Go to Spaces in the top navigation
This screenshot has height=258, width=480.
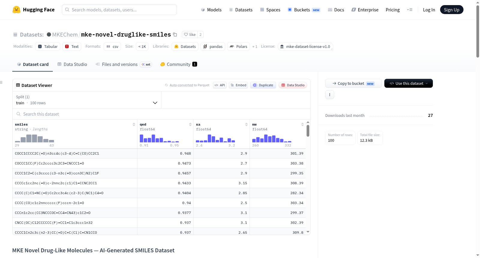click(270, 10)
